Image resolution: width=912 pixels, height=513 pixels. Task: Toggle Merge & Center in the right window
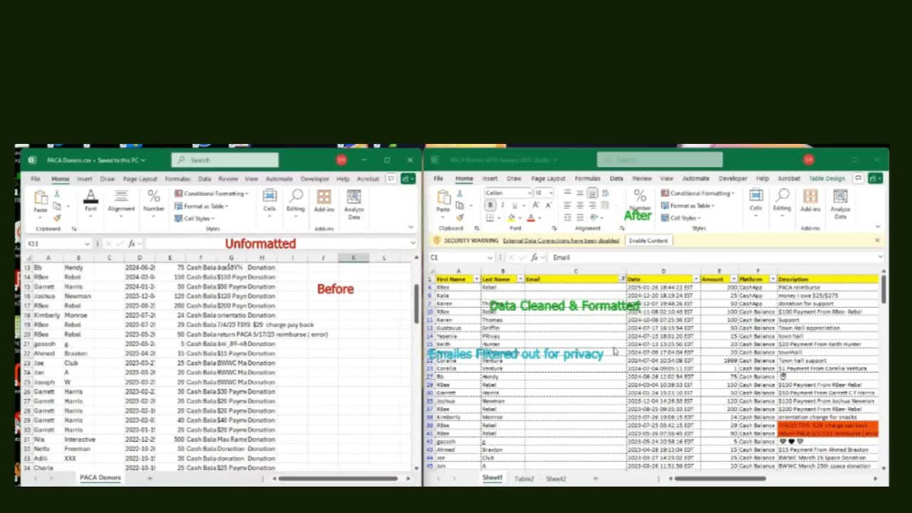pos(606,205)
